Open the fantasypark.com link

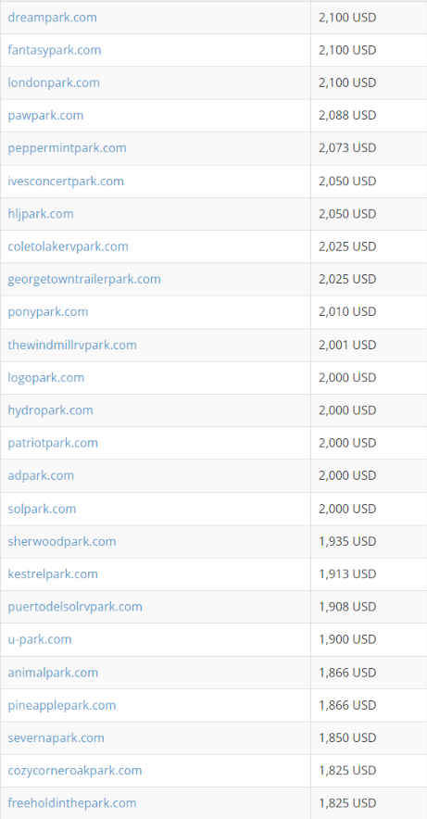pos(55,50)
